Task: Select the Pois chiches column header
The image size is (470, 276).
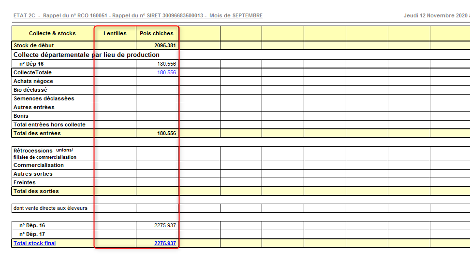Action: 157,33
